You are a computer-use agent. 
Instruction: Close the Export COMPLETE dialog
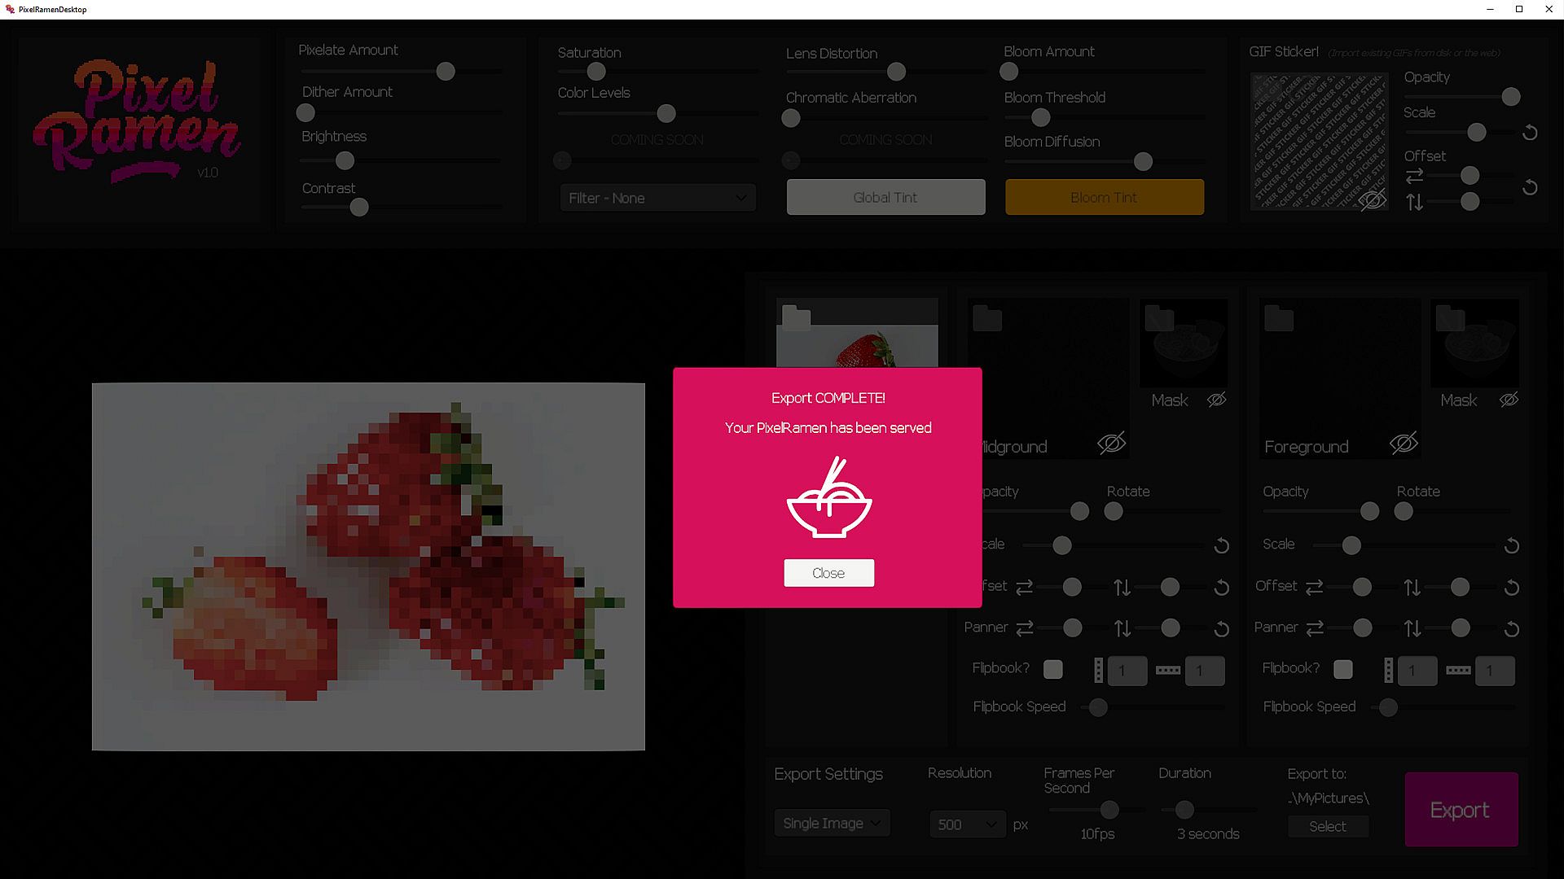[x=828, y=573]
